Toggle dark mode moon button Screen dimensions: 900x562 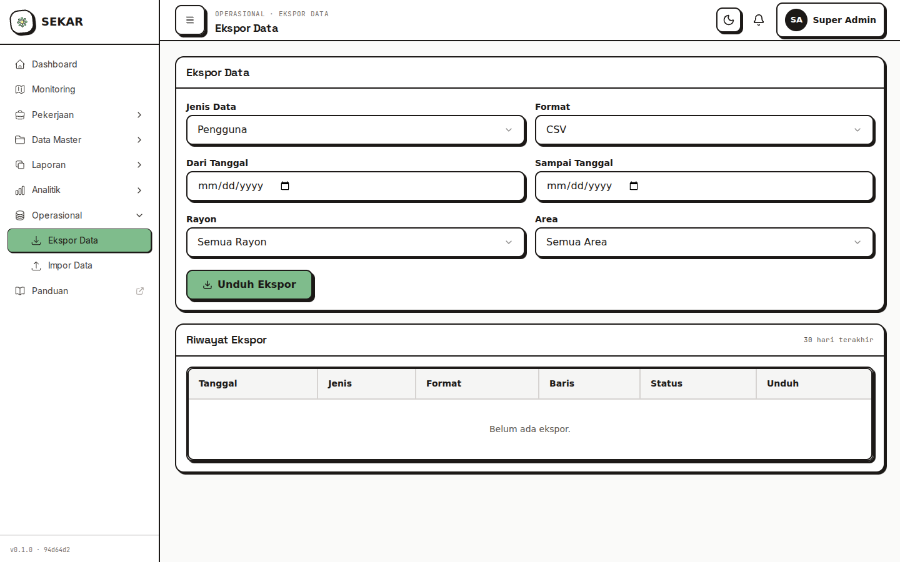[x=729, y=20]
